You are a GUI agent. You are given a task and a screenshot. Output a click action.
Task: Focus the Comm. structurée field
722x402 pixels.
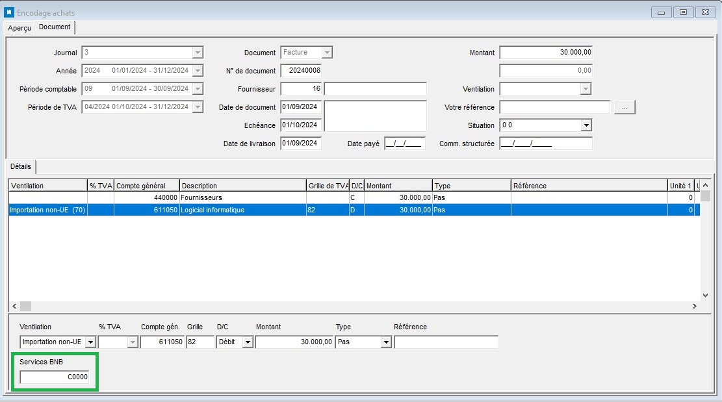(546, 144)
